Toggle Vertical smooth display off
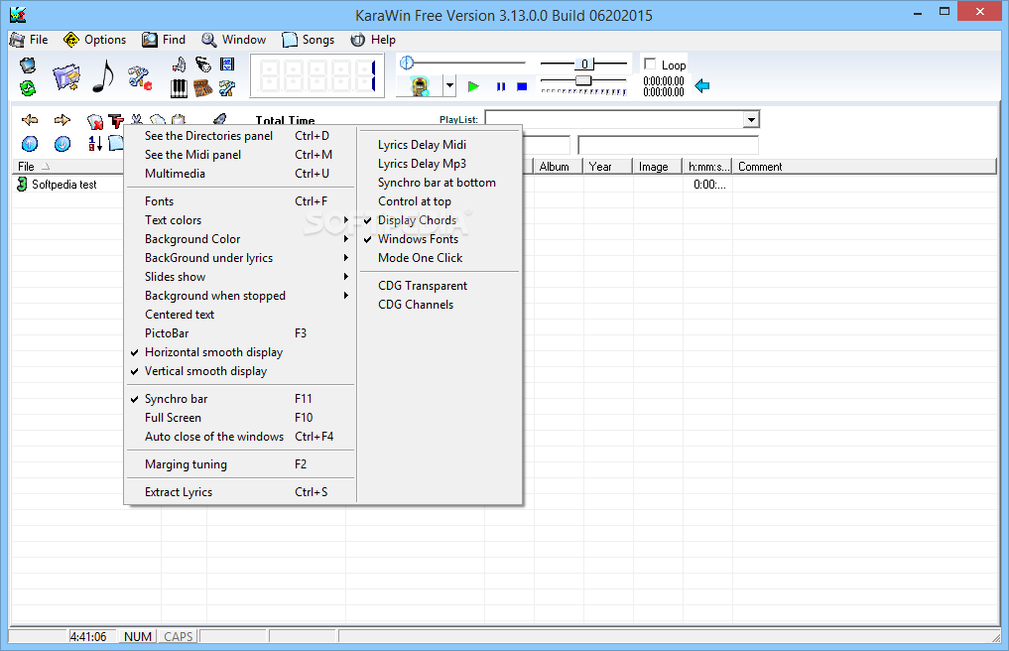This screenshot has height=651, width=1009. [206, 371]
